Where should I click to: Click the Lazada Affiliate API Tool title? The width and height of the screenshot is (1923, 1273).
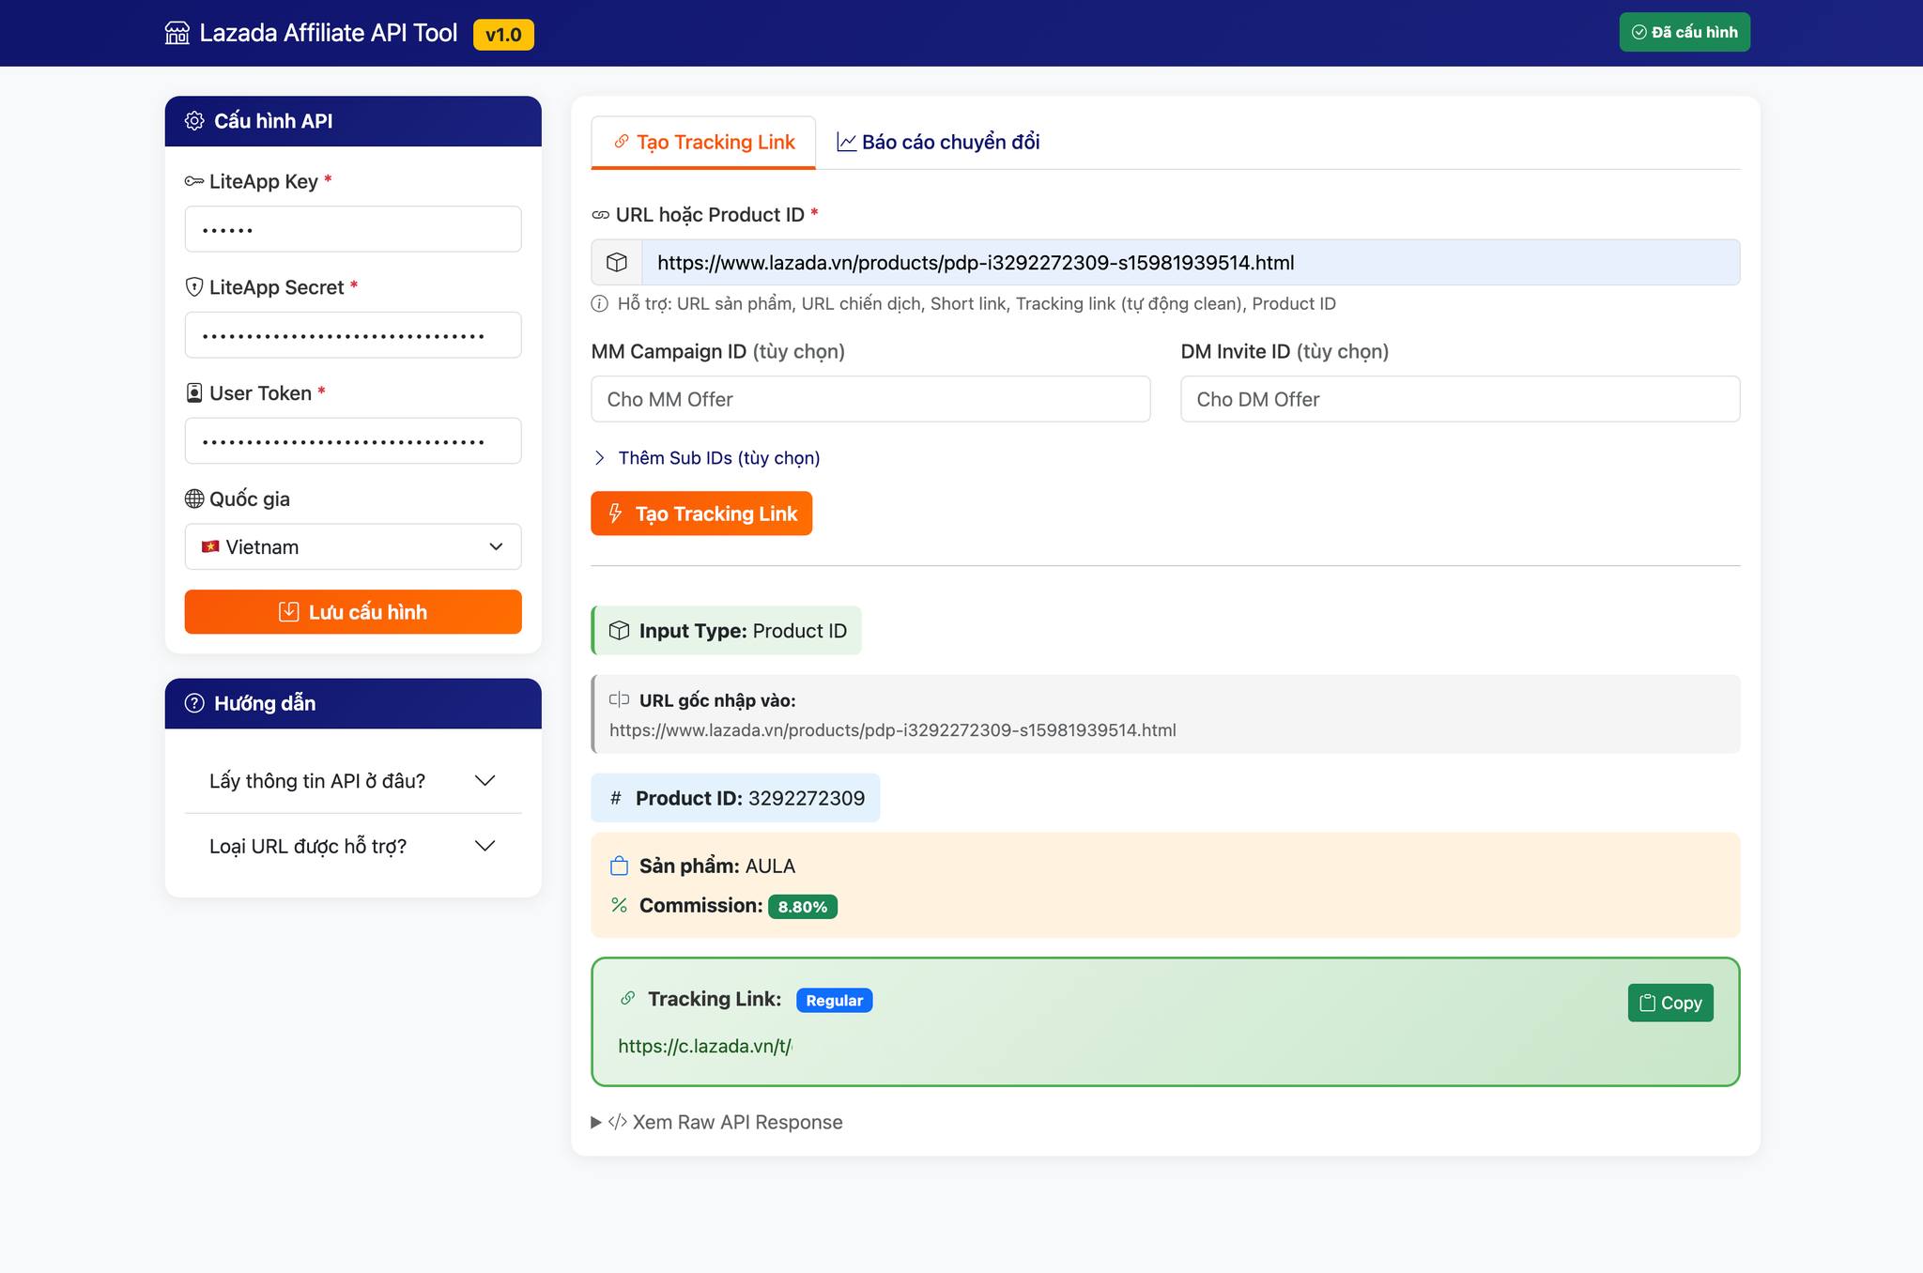[329, 33]
